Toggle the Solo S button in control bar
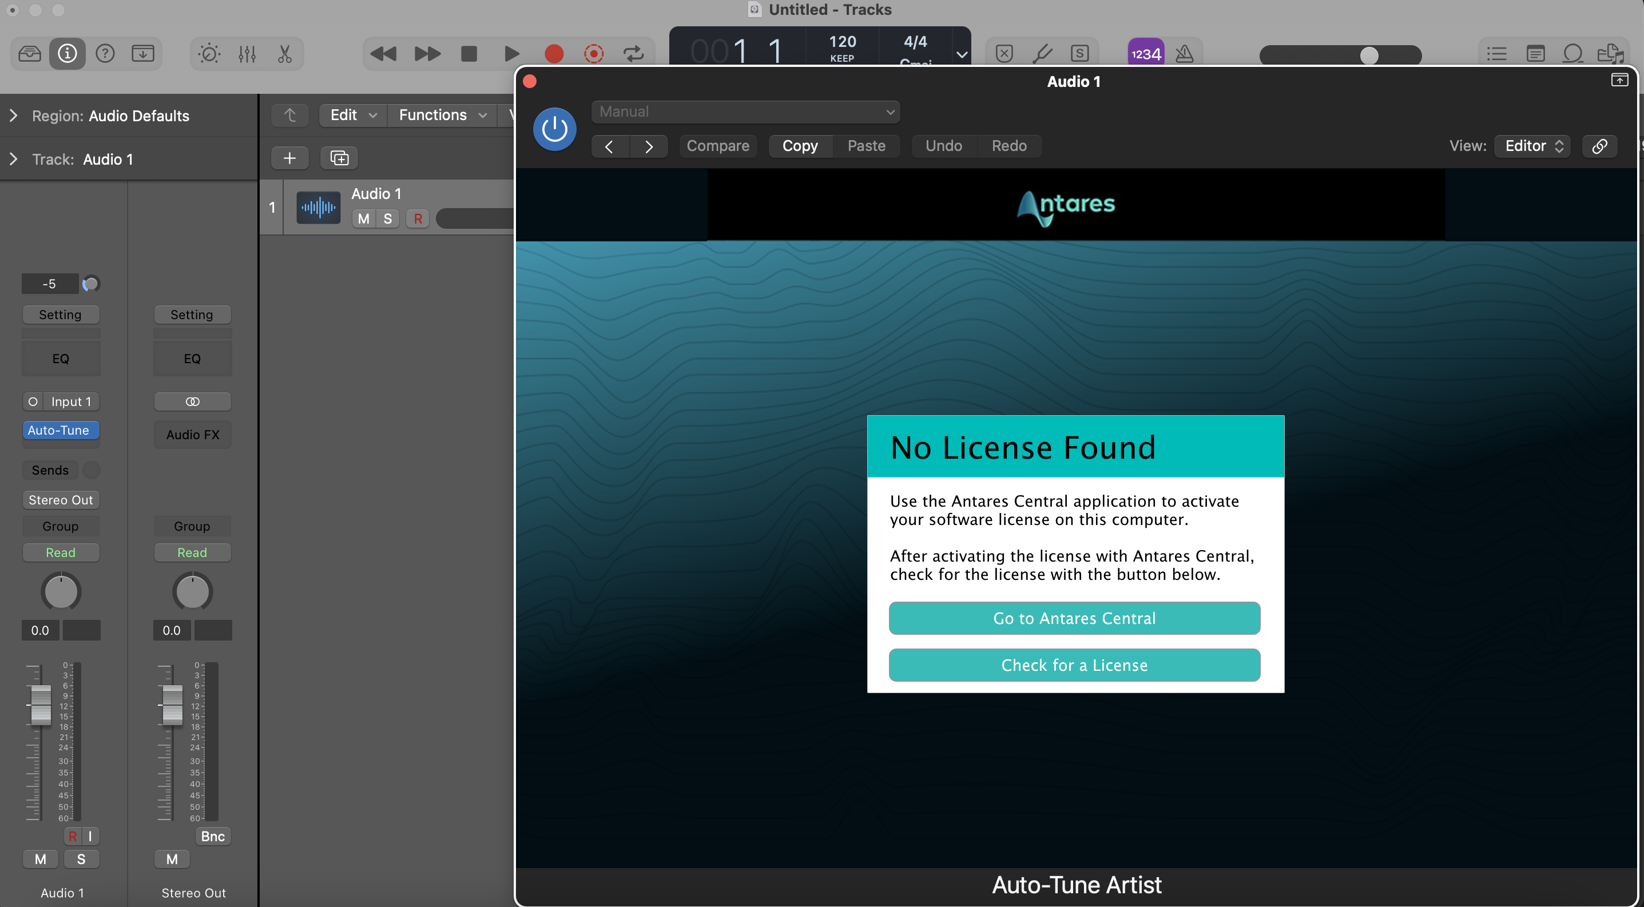The height and width of the screenshot is (907, 1644). (1079, 54)
